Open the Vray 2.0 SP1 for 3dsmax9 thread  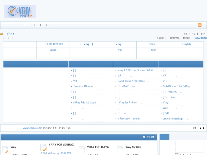(136, 70)
